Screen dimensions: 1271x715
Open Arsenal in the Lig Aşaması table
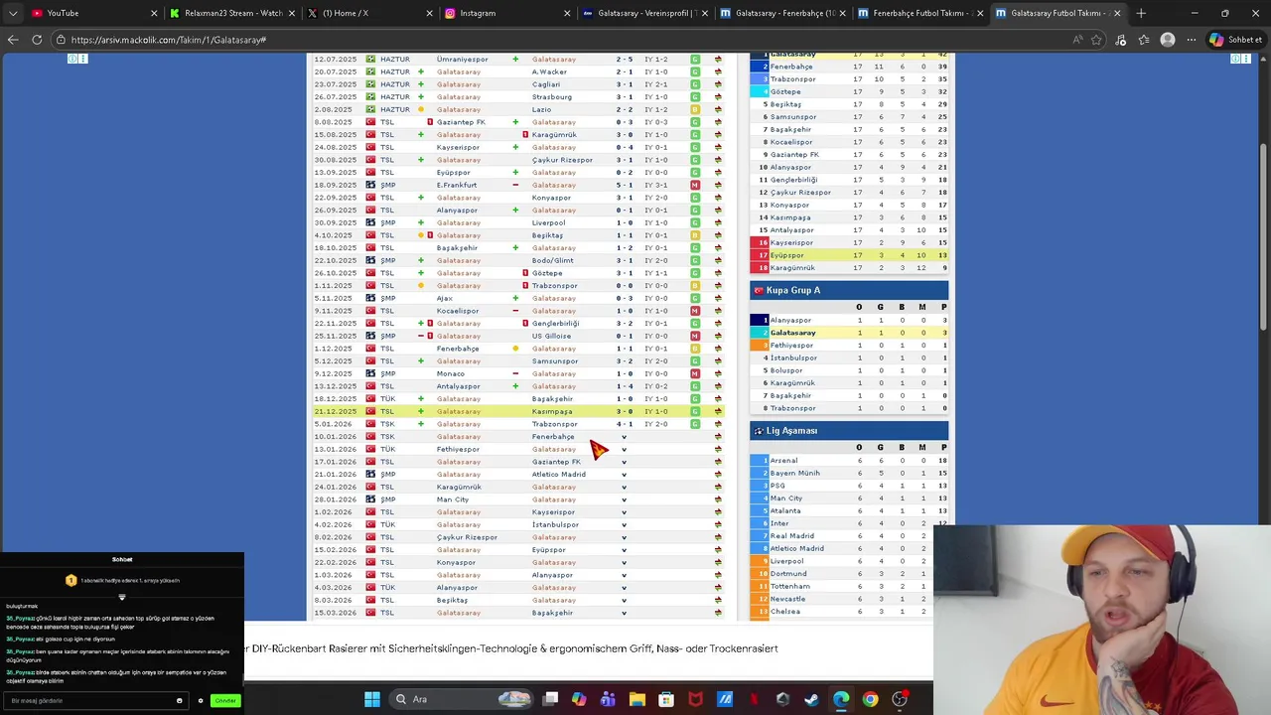pyautogui.click(x=783, y=461)
